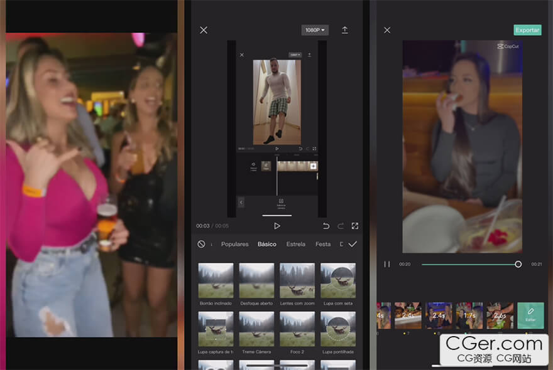Apply the Treme Câmera effect

256,329
